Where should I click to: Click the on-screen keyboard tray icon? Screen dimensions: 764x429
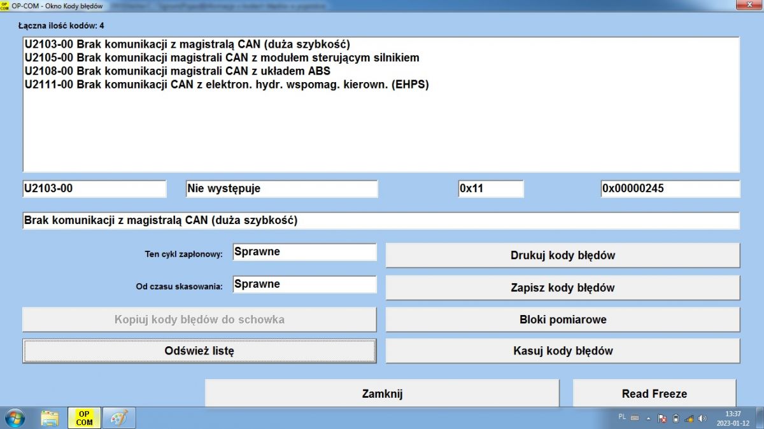point(635,418)
